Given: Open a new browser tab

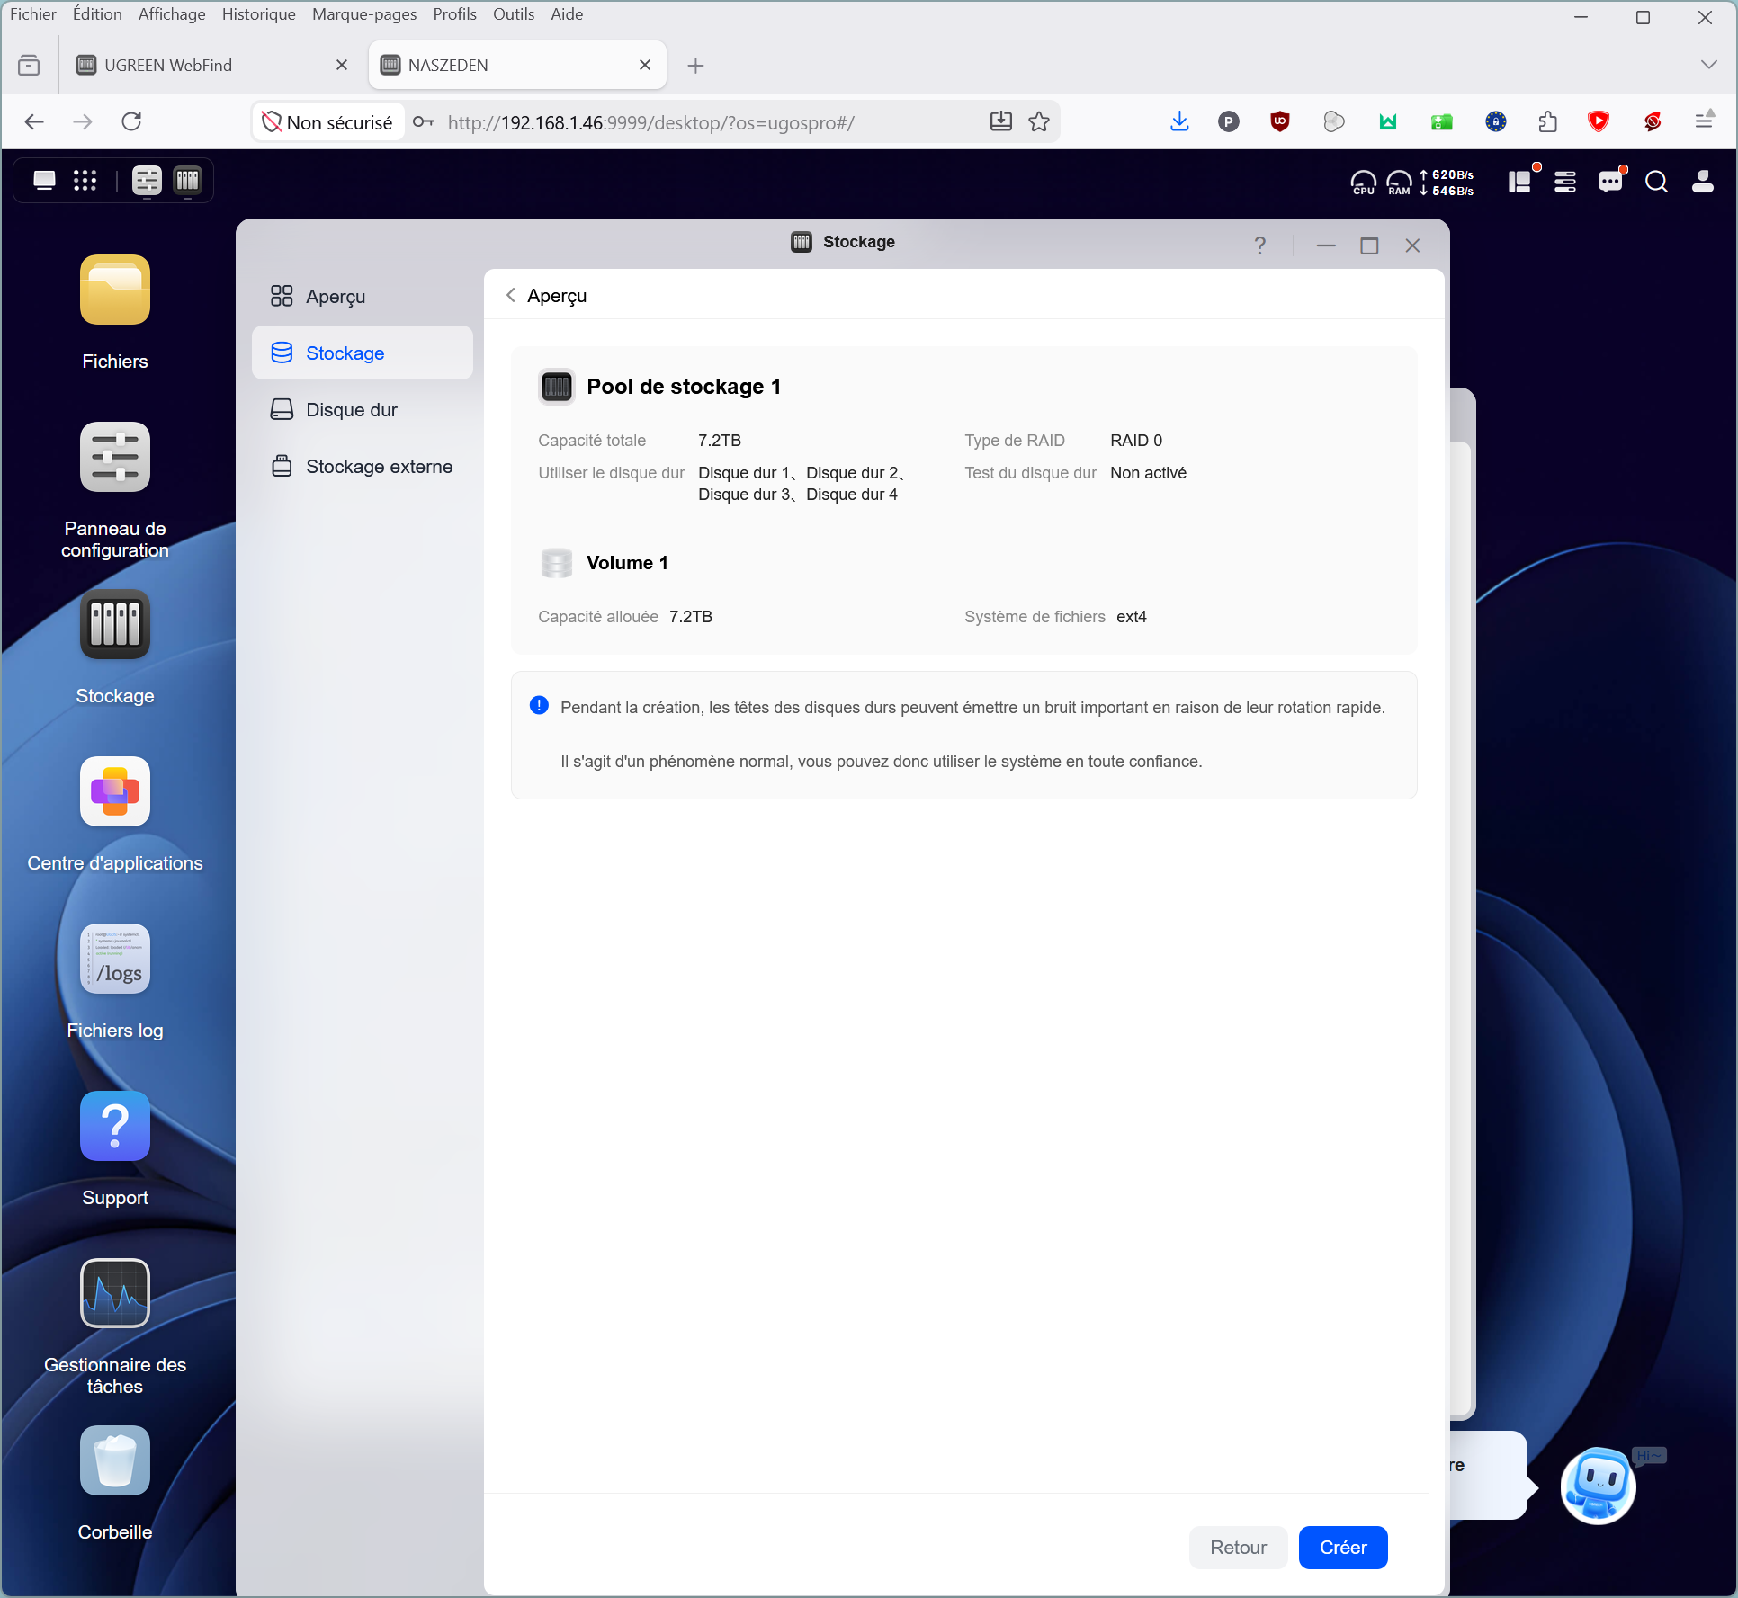Looking at the screenshot, I should (x=695, y=65).
